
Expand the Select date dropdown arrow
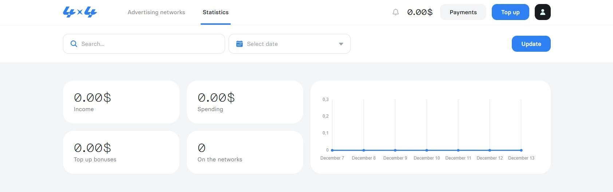(341, 44)
